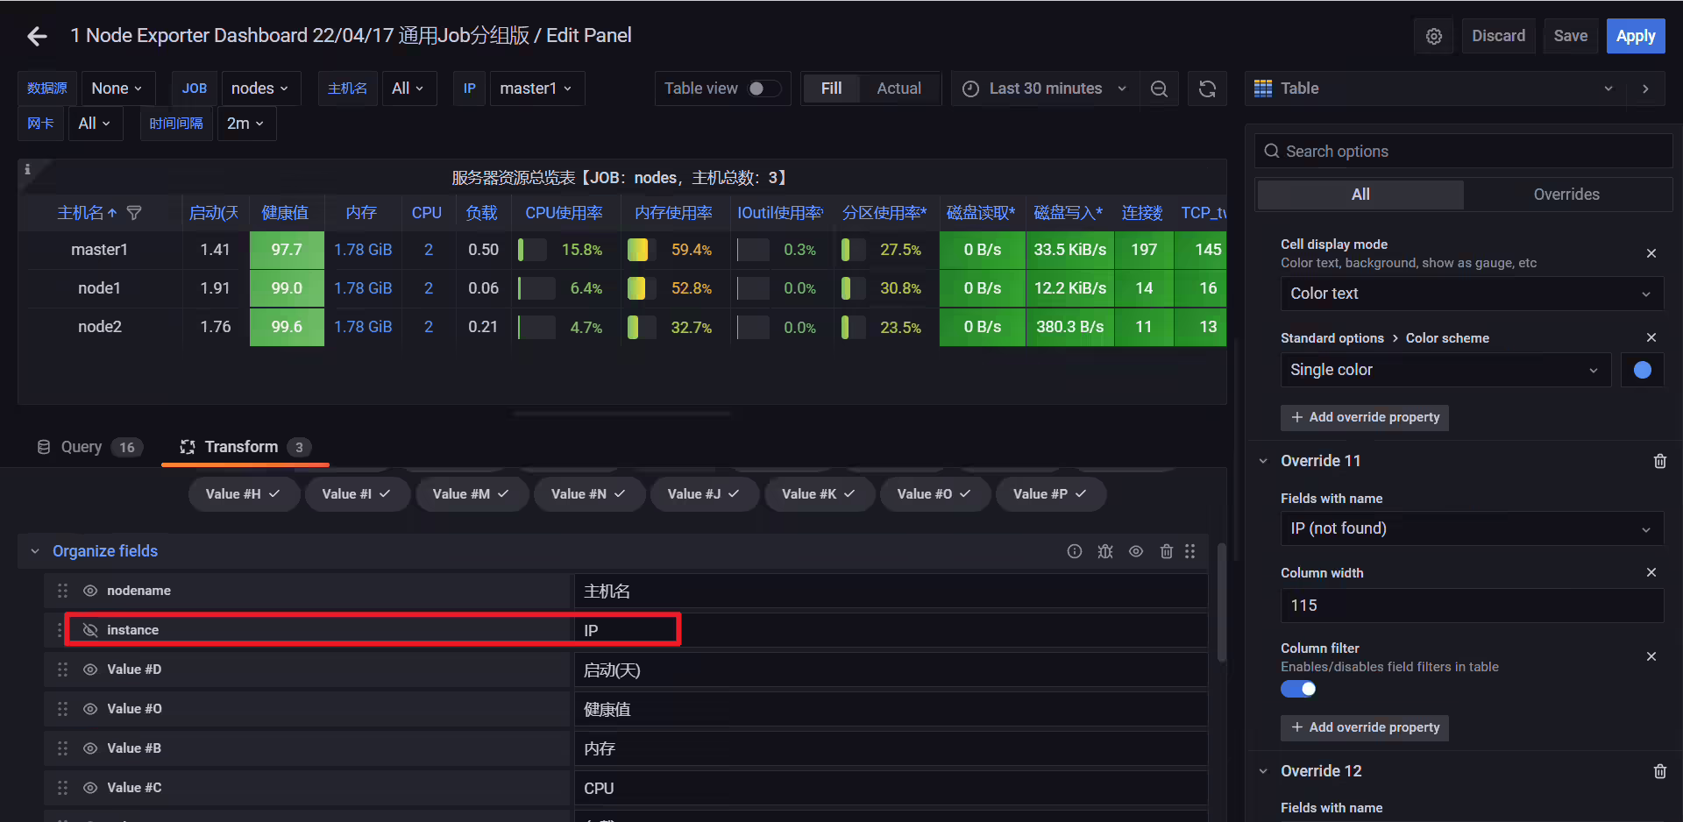This screenshot has width=1683, height=822.
Task: Refresh the dashboard
Action: pos(1207,89)
